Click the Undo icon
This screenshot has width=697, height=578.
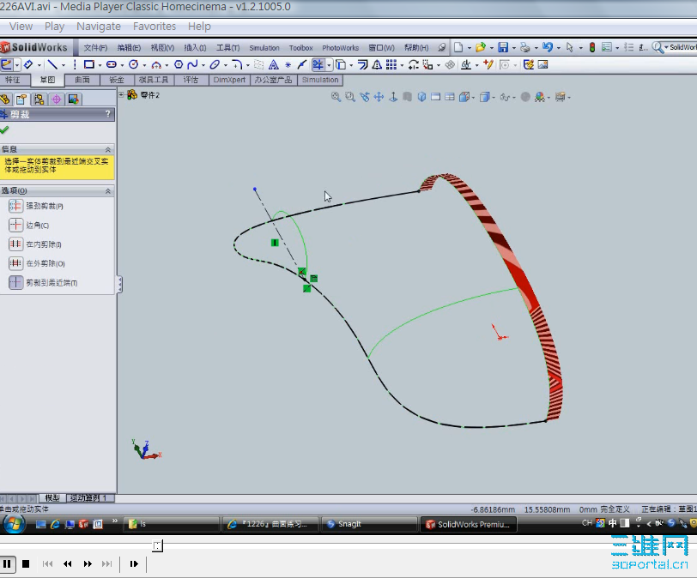coord(547,47)
